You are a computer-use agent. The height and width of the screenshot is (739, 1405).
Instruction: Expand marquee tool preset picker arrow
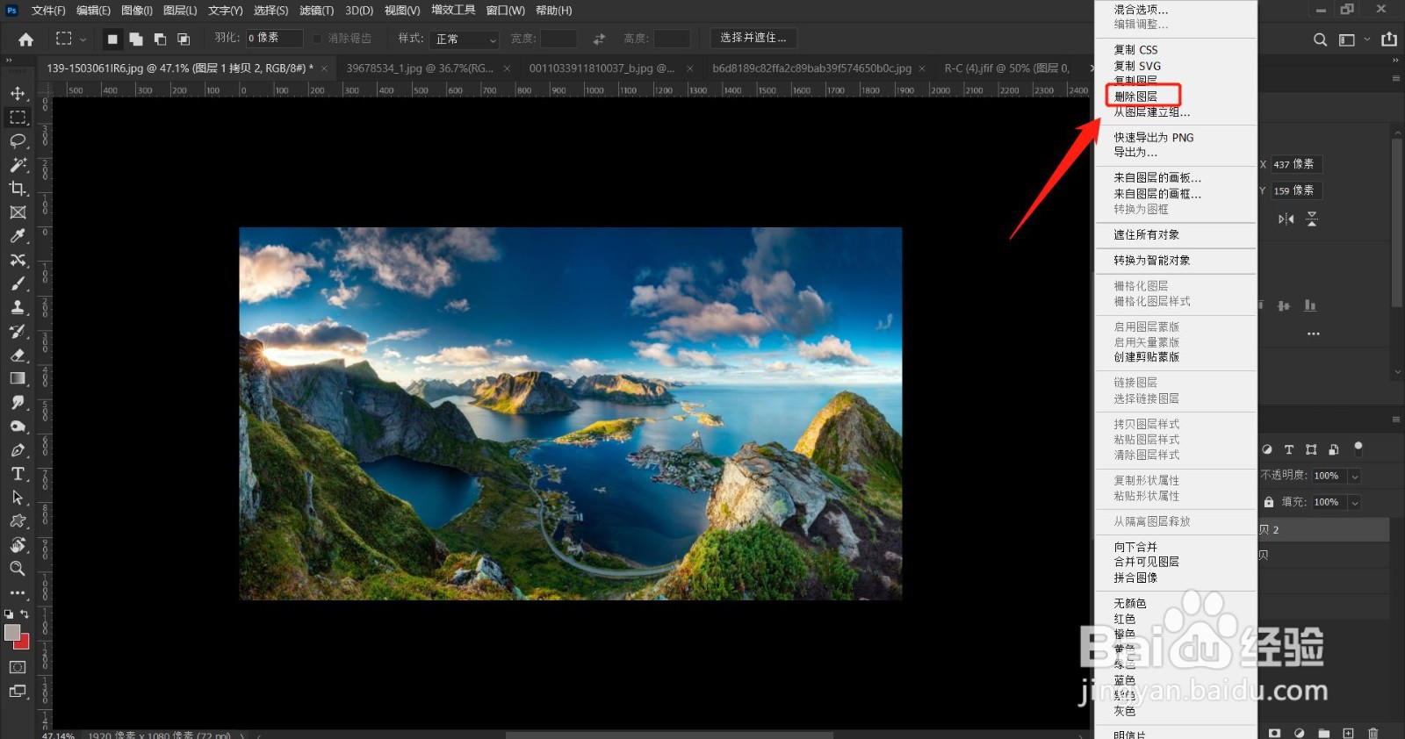(83, 39)
